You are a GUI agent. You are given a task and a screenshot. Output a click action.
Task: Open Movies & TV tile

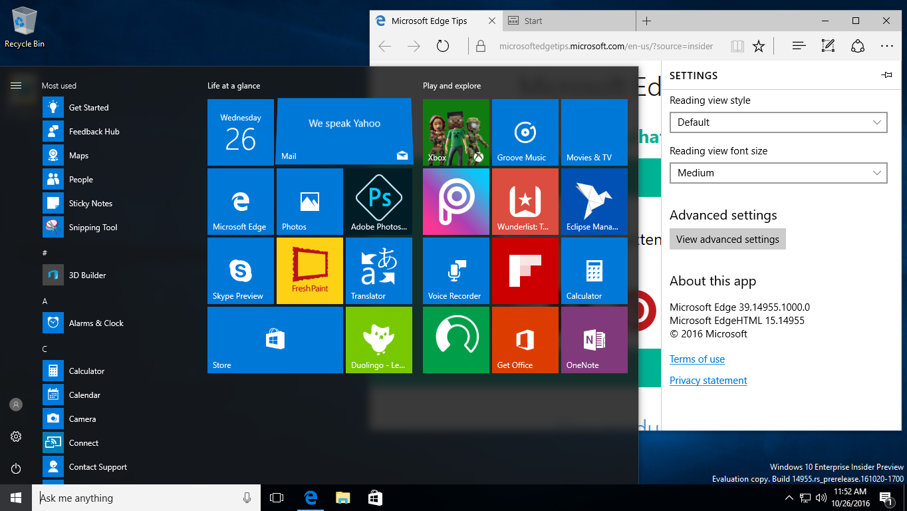click(594, 132)
